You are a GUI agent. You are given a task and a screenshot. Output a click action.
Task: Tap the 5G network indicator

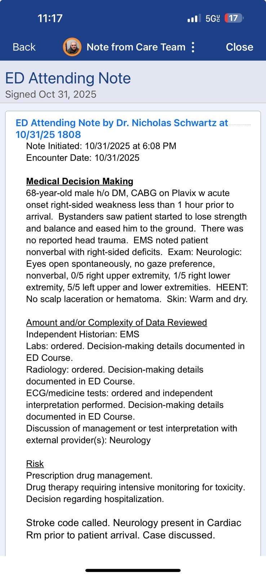[213, 18]
